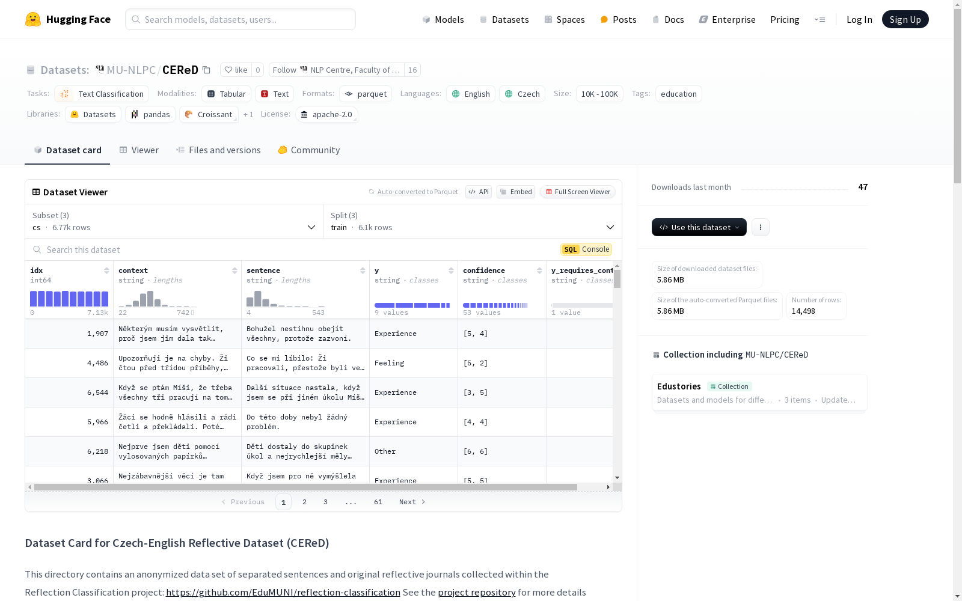The image size is (962, 601).
Task: Open the Embed button in Dataset Viewer
Action: pyautogui.click(x=516, y=192)
